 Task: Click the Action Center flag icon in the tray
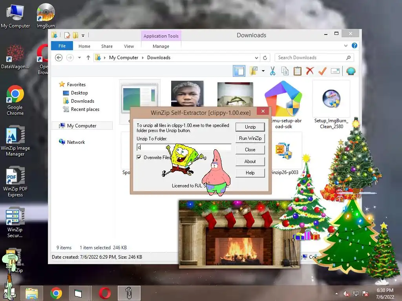[365, 294]
